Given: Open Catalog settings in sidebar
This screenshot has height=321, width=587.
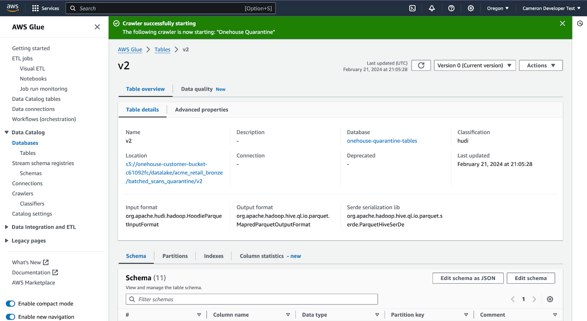Looking at the screenshot, I should (x=32, y=214).
